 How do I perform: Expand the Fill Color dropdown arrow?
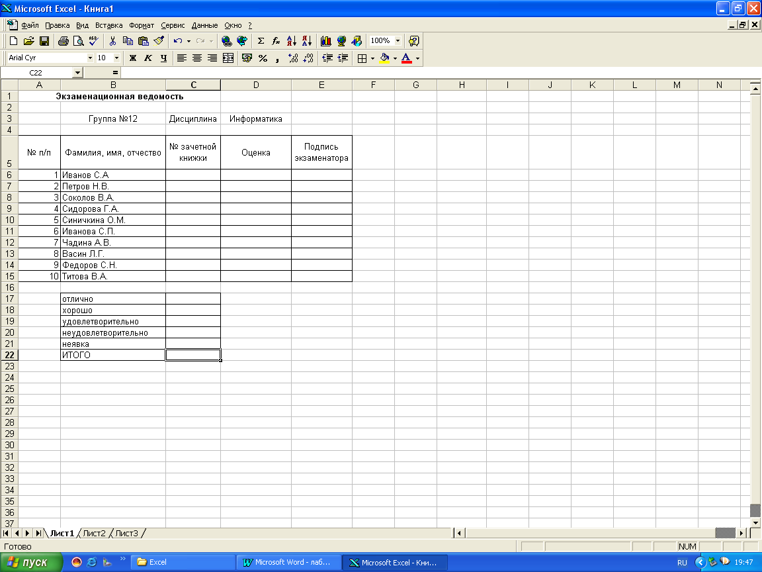pos(395,58)
